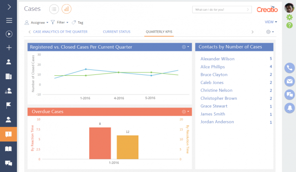296x172 pixels.
Task: Open the chat bubbles sidebar icon
Action: pyautogui.click(x=9, y=163)
